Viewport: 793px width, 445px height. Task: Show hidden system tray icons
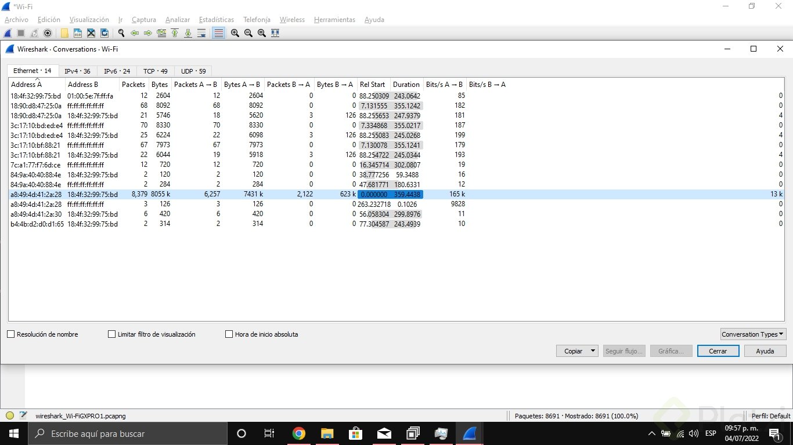tap(652, 433)
